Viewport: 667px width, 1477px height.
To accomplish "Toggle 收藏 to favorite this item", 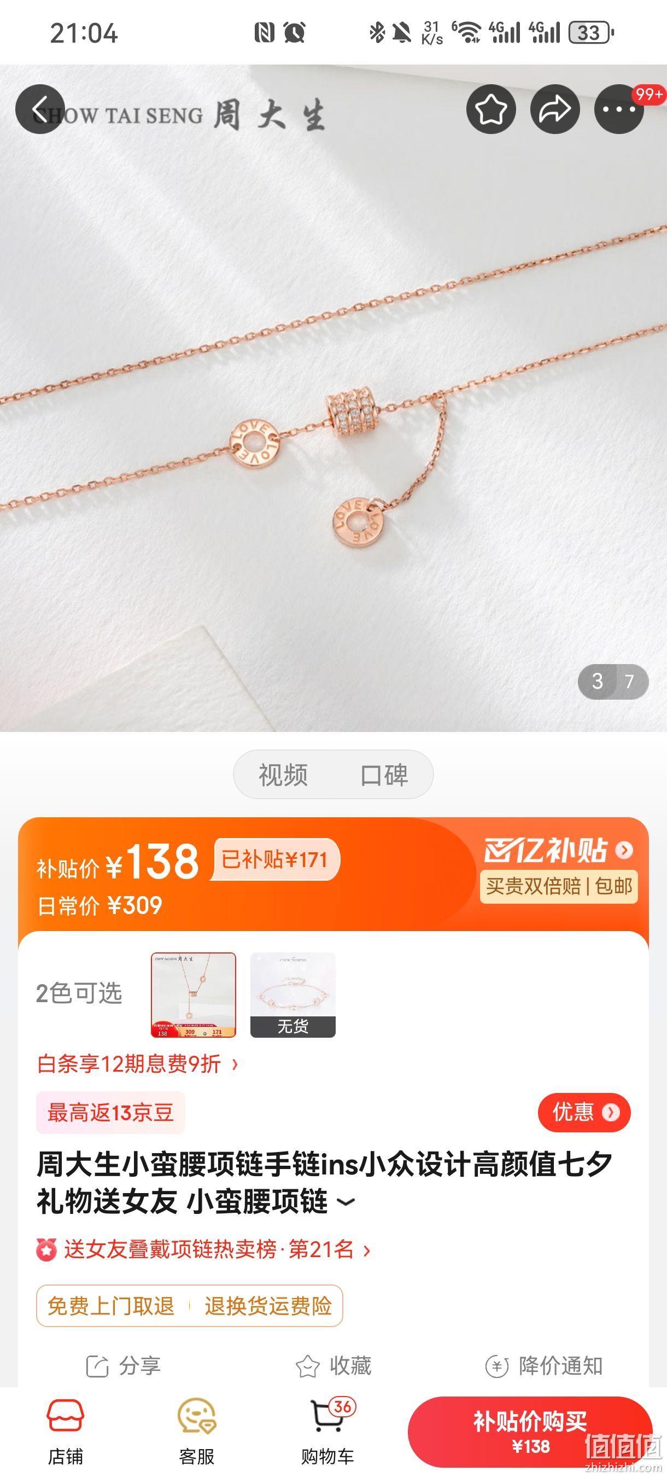I will (333, 1366).
